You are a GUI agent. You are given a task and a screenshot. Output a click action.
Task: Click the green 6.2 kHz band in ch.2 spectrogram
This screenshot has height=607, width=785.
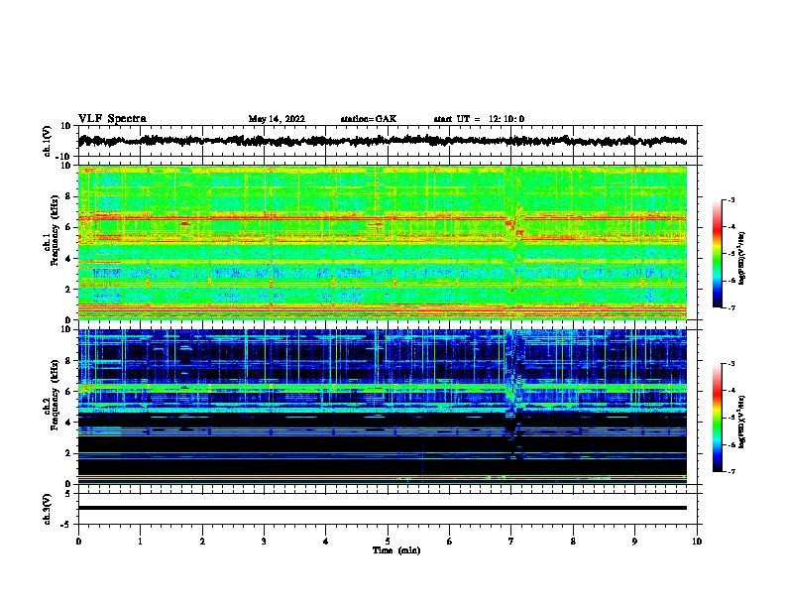(383, 388)
